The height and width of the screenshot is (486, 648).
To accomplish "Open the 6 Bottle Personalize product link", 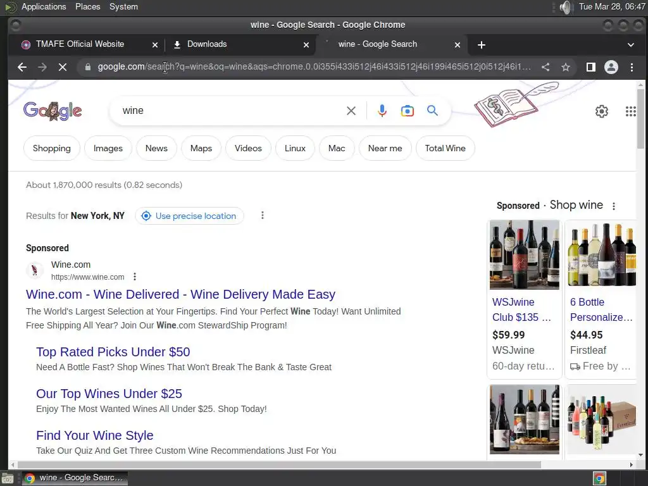I will [601, 309].
